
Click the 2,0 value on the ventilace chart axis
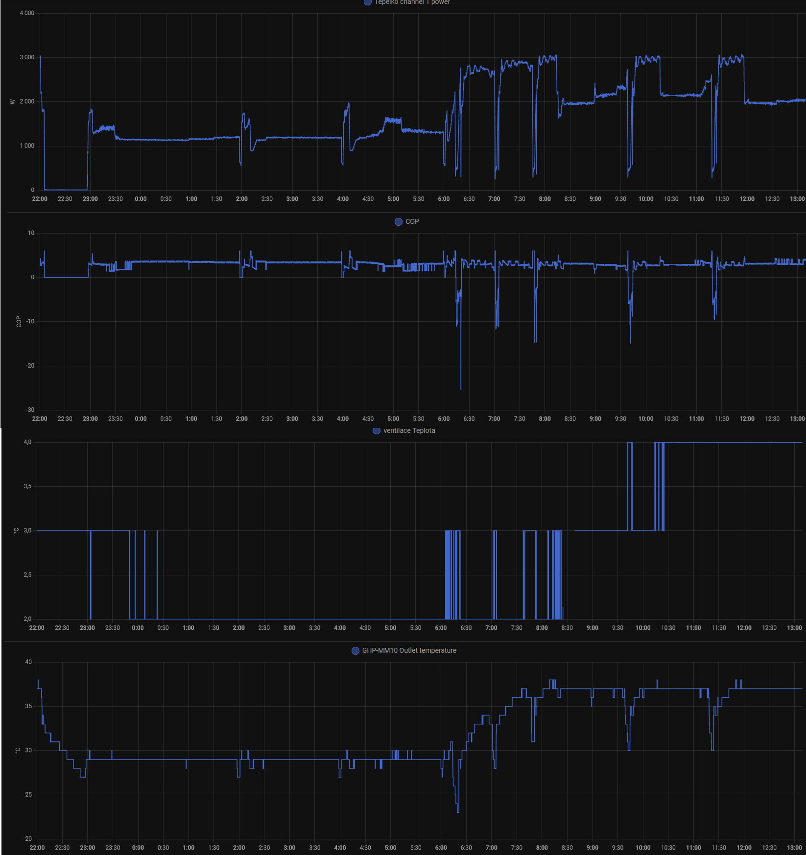tap(27, 619)
